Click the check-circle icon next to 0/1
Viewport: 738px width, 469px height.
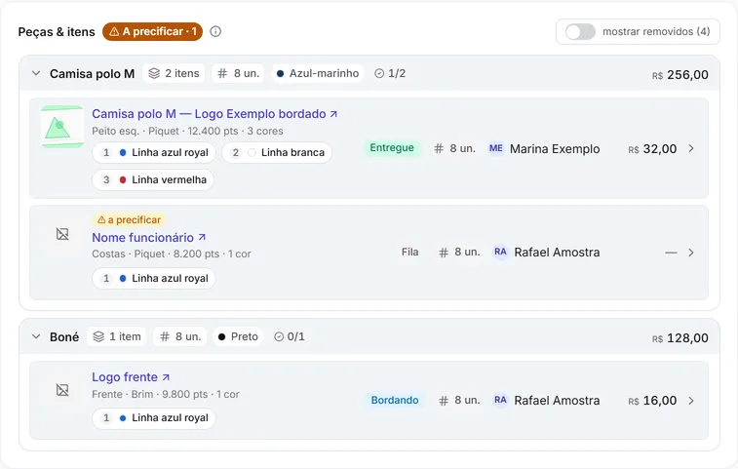(279, 336)
